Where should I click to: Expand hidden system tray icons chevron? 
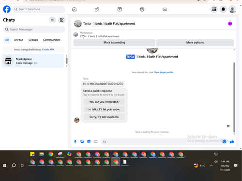click(x=212, y=166)
